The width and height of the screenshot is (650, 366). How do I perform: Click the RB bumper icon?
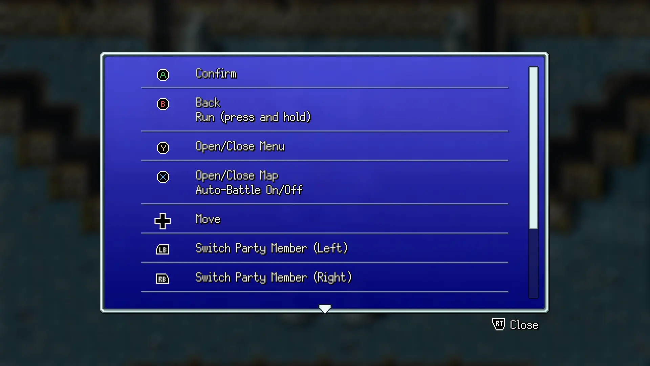[162, 279]
